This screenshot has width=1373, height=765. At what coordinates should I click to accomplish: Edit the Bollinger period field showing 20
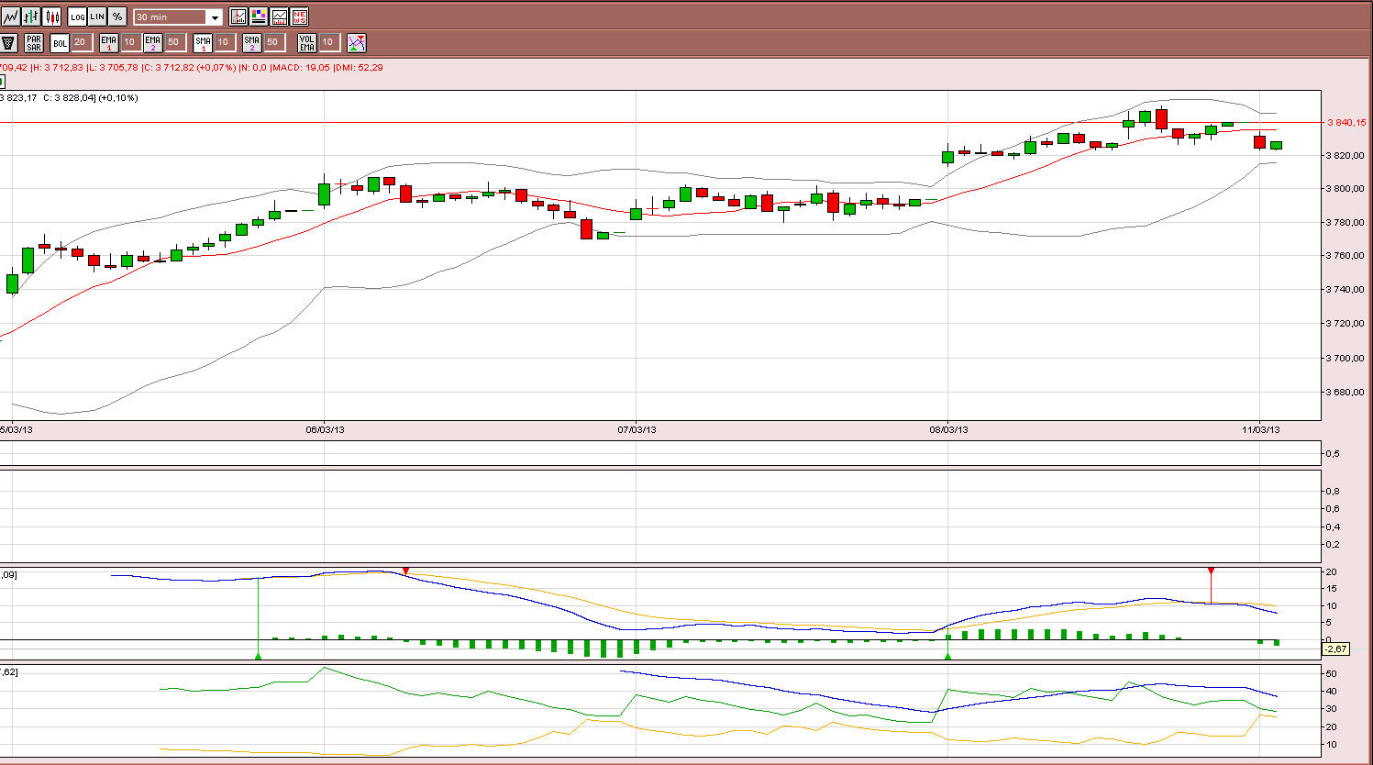81,42
